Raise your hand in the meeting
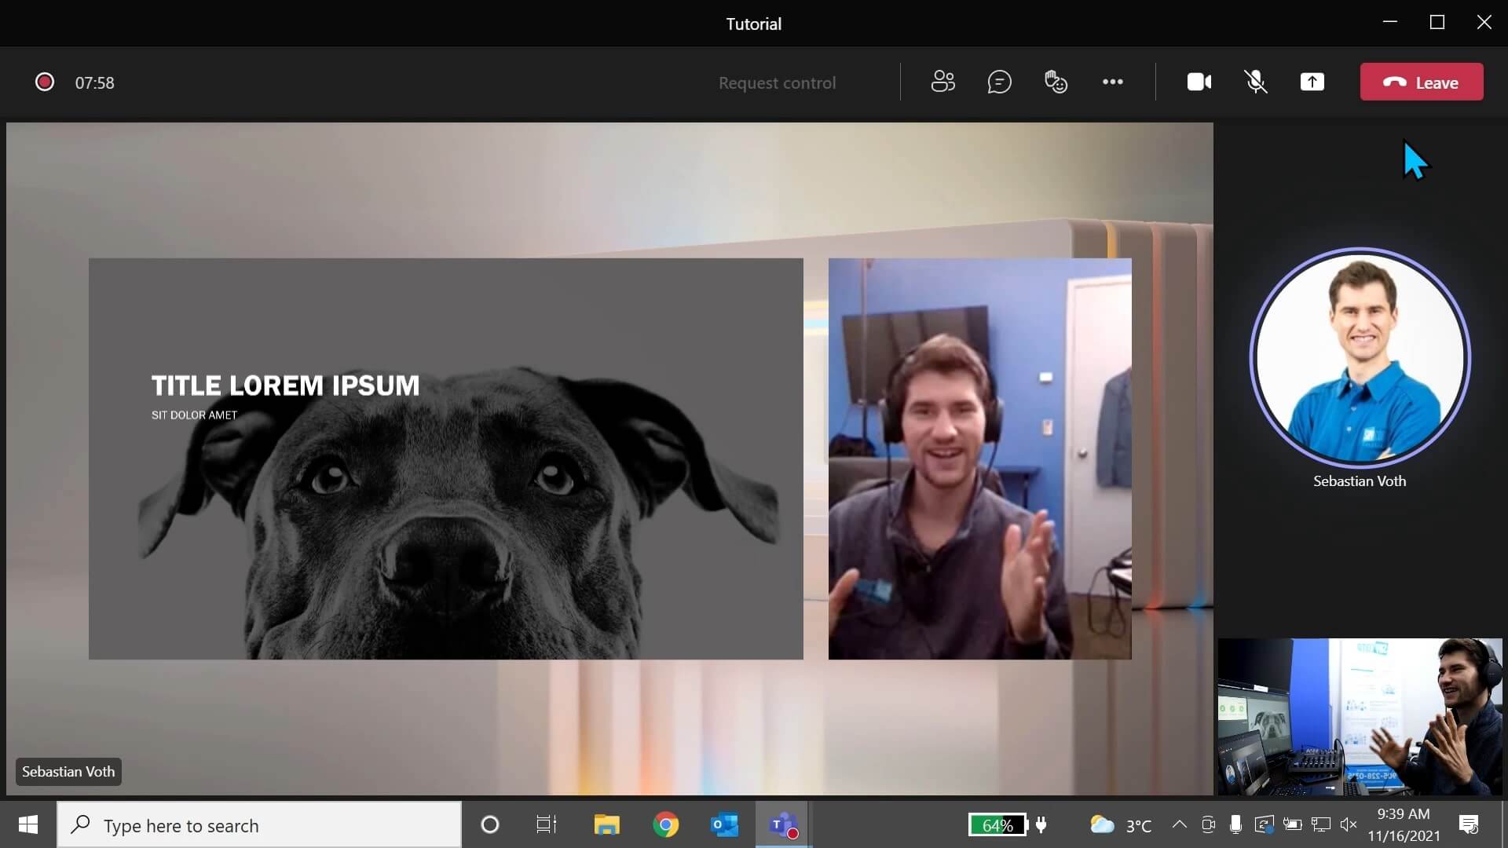This screenshot has height=848, width=1508. (x=1056, y=82)
